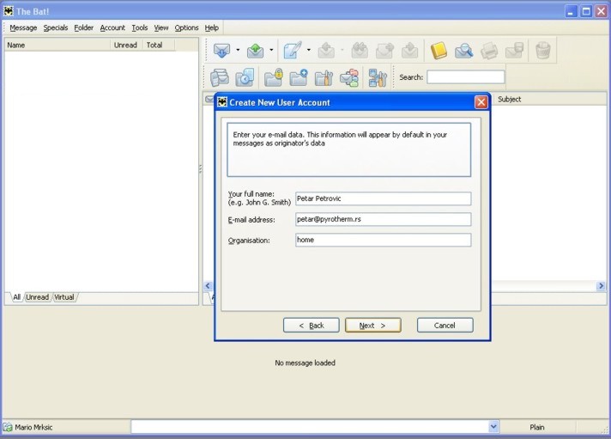This screenshot has height=439, width=611.
Task: Click the Your full name field
Action: coord(383,198)
